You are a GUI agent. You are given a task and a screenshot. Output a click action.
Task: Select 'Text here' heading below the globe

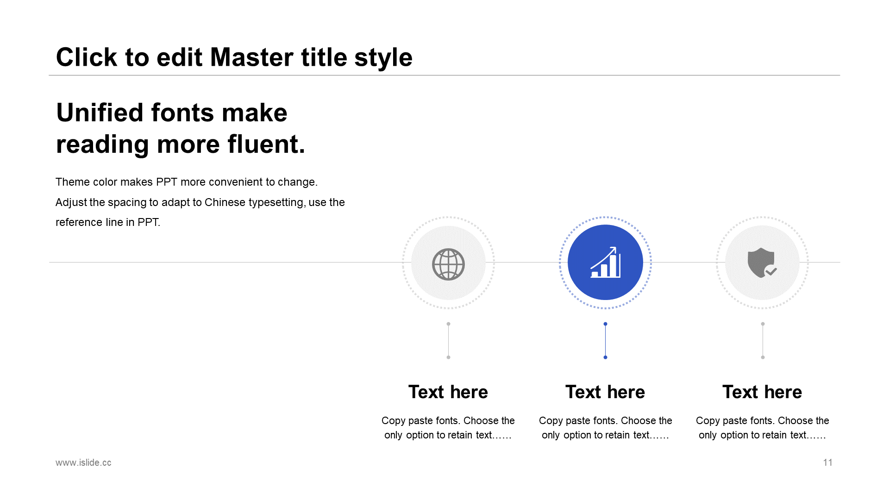tap(448, 392)
